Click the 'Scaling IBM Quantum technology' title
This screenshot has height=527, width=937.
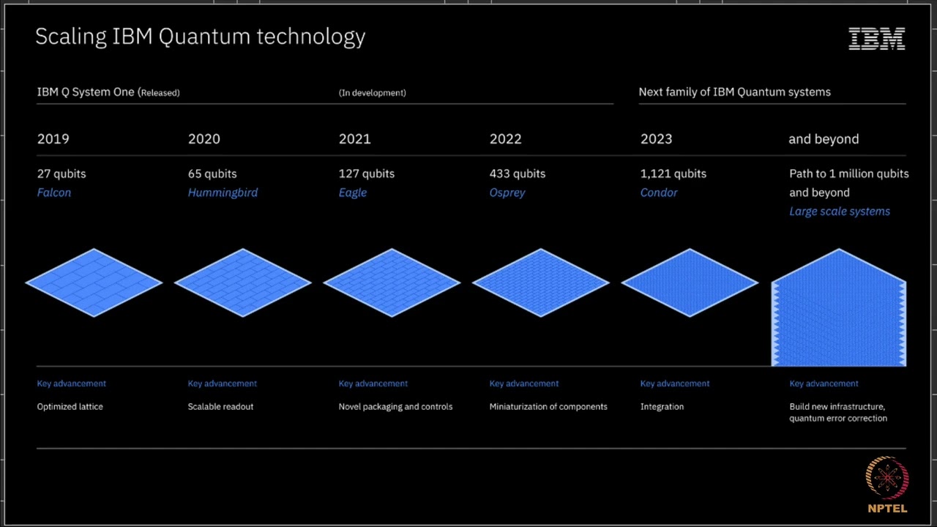tap(201, 37)
